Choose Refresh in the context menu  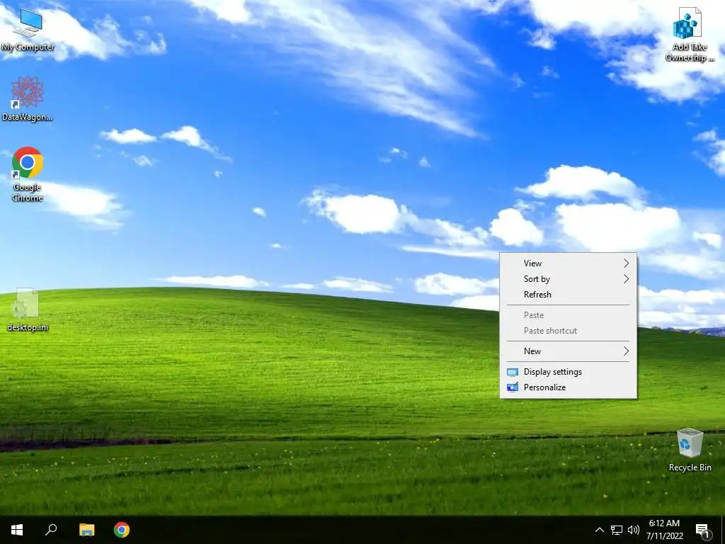(x=569, y=295)
